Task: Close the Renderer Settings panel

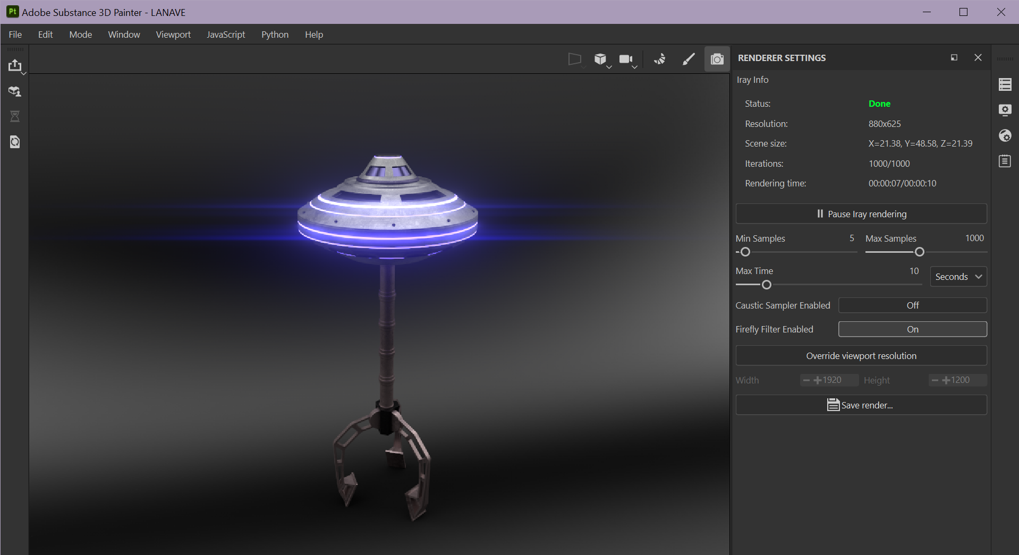Action: click(978, 57)
